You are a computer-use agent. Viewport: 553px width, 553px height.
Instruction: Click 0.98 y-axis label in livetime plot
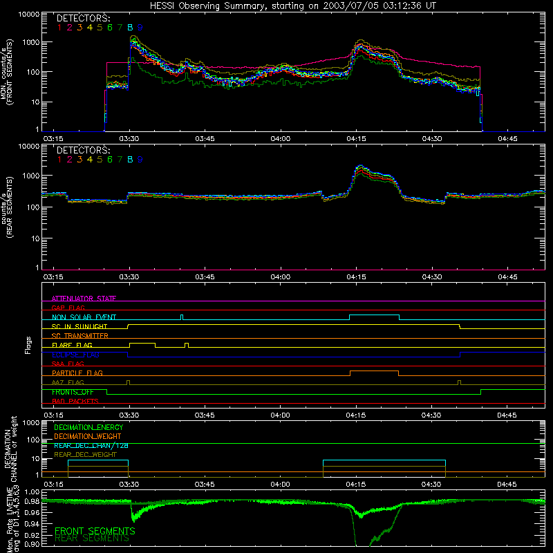[x=32, y=502]
